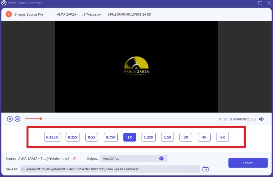Click the playback progress slider handle
Image resolution: width=273 pixels, height=177 pixels.
coord(41,118)
